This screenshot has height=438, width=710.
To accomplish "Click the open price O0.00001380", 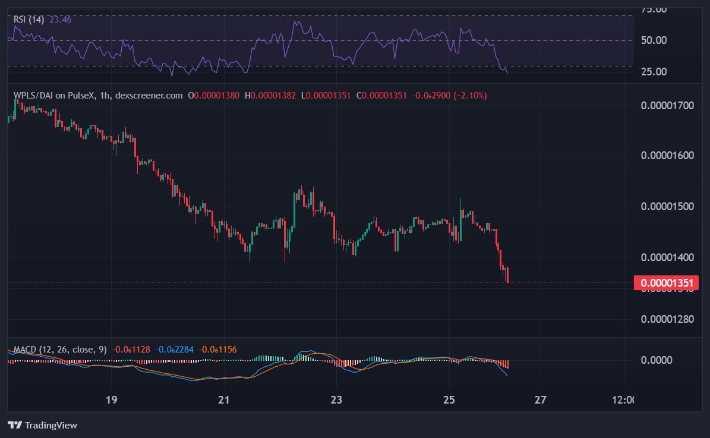I will click(x=213, y=96).
